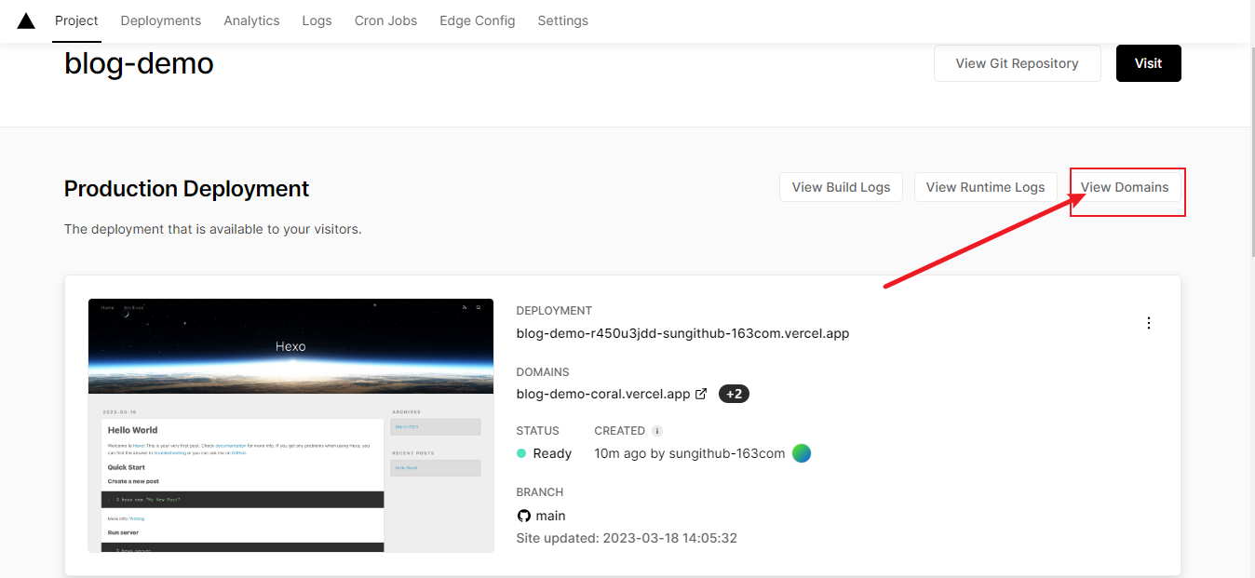Switch to the Deployments tab

click(160, 20)
